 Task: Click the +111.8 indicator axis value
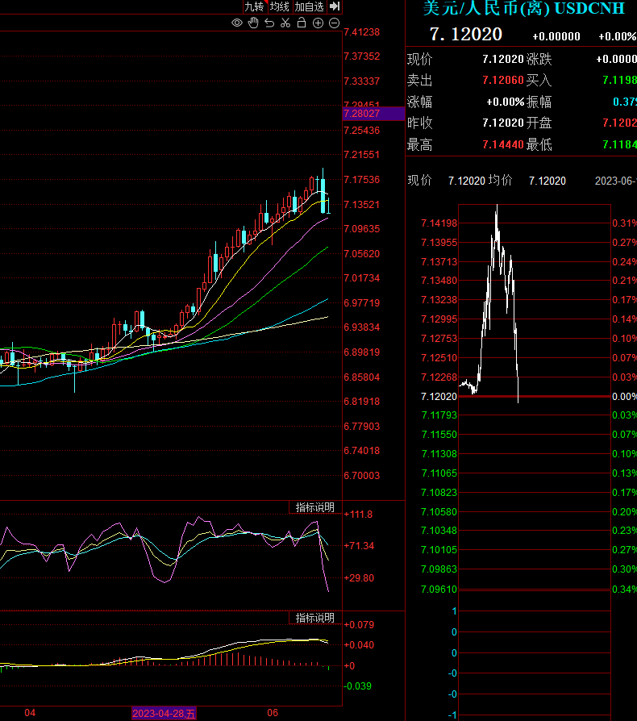358,515
